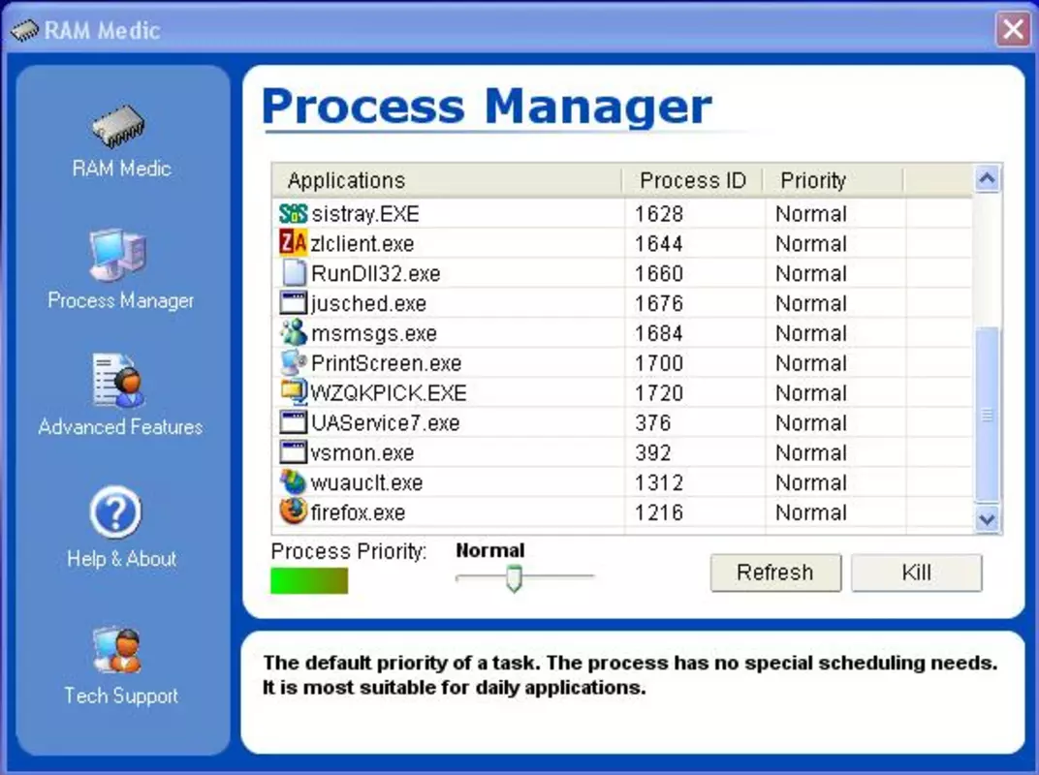Go to the Help & About label
Screen dimensions: 1039x775
coord(121,558)
